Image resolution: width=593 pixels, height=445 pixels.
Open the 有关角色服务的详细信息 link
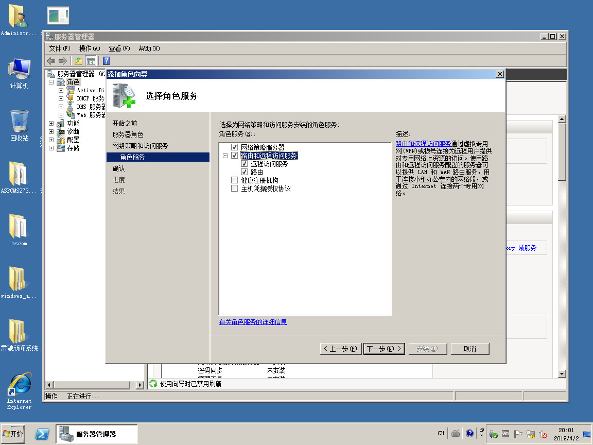pos(253,322)
